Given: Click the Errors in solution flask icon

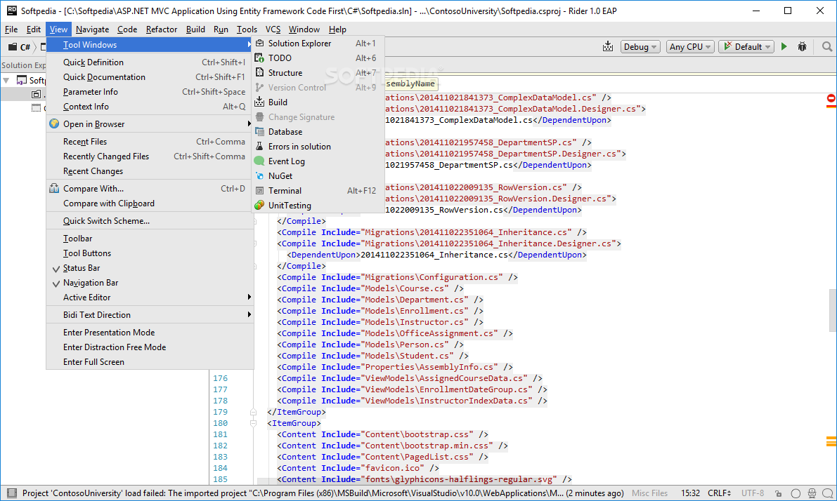Looking at the screenshot, I should [259, 146].
